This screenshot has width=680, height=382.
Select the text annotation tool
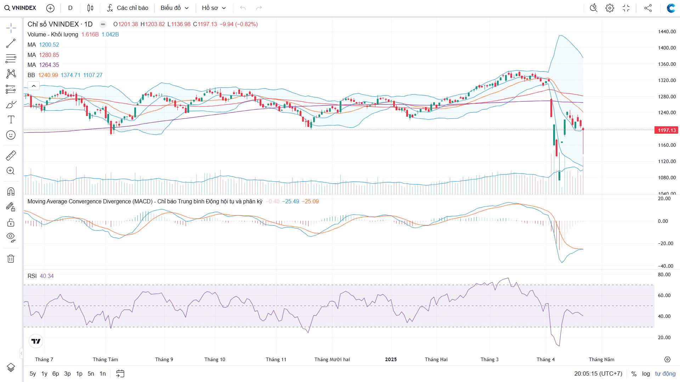click(11, 120)
